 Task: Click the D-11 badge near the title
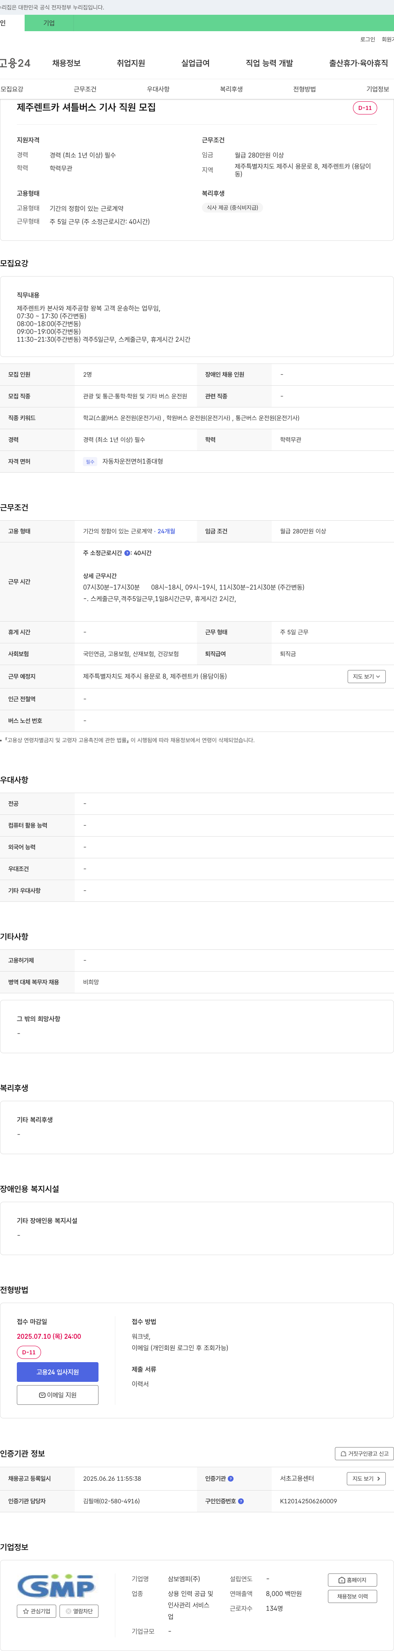click(x=364, y=107)
